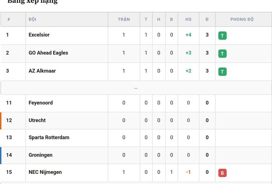The image size is (272, 184).
Task: Click the orange marker beside Utrecht's row
Action: [1, 121]
